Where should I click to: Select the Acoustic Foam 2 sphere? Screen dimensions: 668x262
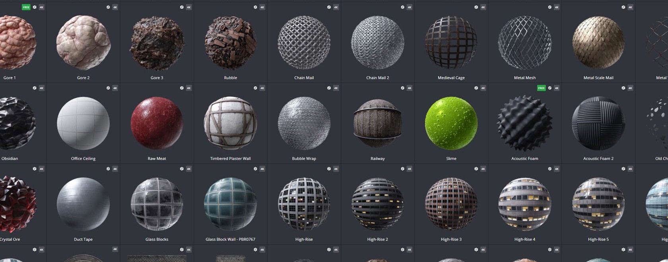(598, 123)
